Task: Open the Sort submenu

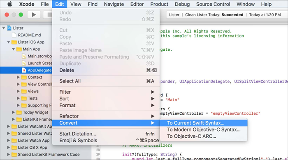Action: coord(106,99)
